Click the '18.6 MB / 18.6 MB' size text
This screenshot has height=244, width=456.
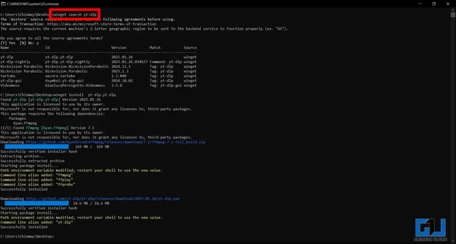tap(91, 204)
